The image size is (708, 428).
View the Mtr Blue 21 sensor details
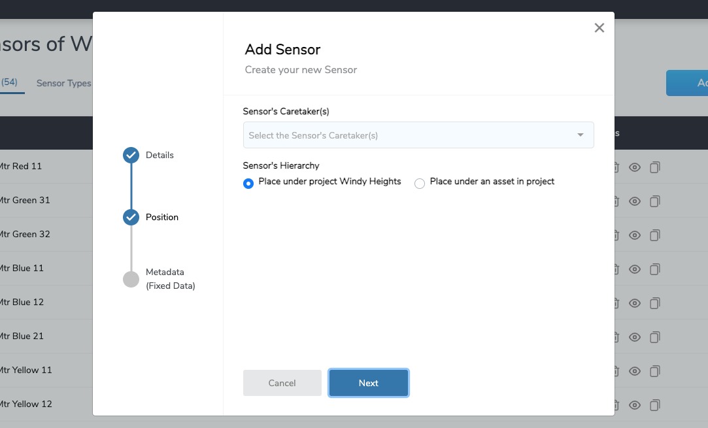click(635, 337)
